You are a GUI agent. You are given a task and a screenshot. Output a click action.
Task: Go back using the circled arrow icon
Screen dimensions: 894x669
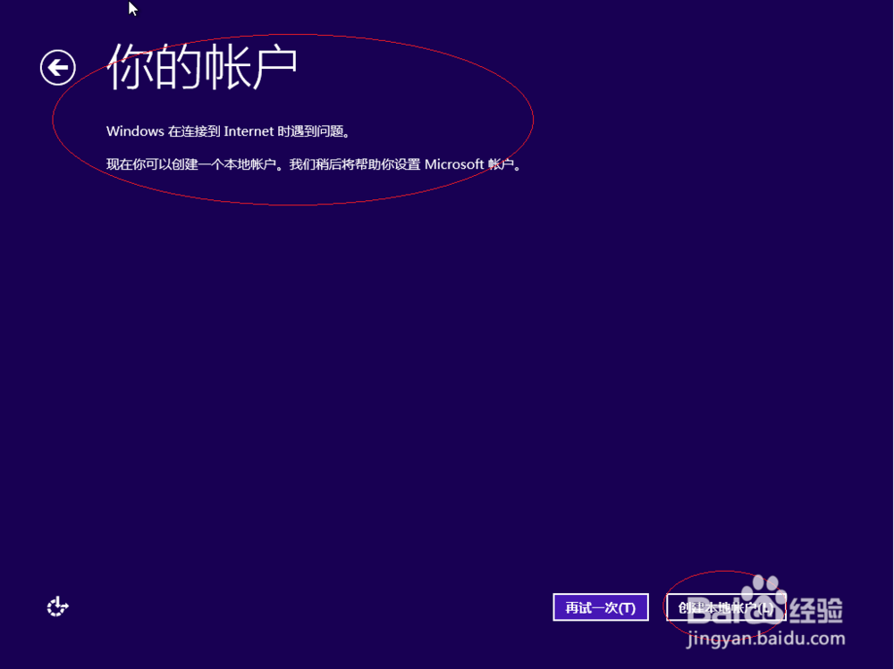click(57, 67)
